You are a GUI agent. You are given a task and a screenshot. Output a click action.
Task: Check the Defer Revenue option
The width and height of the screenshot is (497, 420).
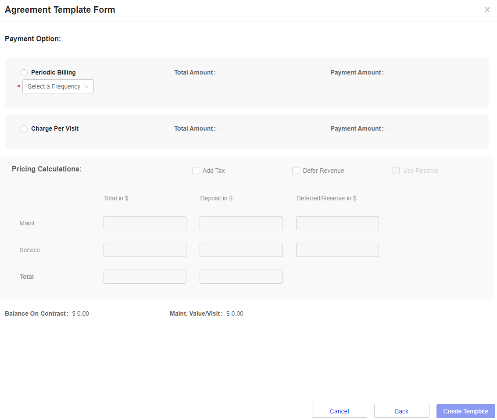(x=296, y=171)
